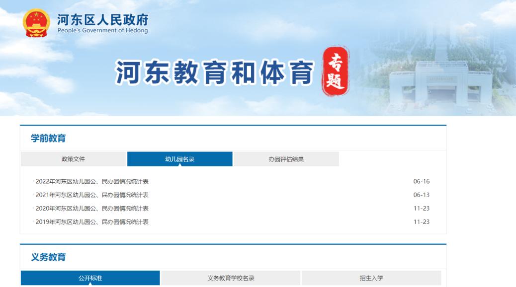Open 2021年河东区幼儿园公、民办园情况统计表
The image size is (516, 287).
pyautogui.click(x=92, y=195)
